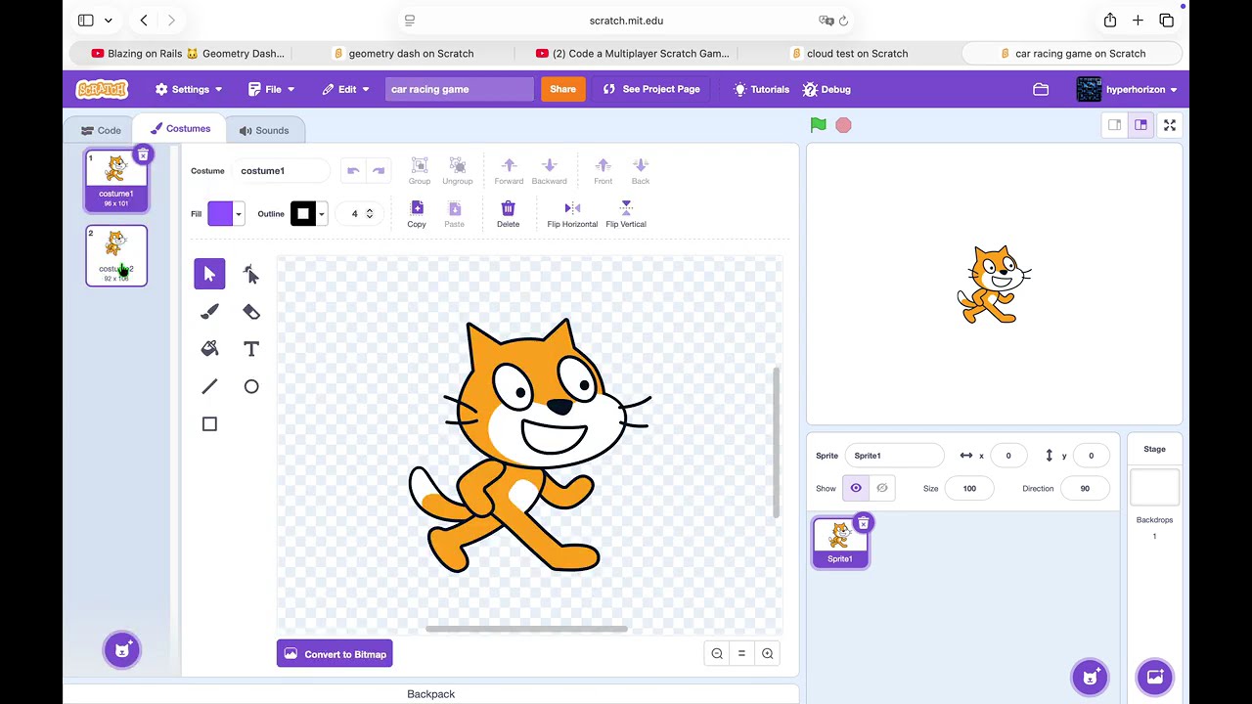Select the Circle tool

[251, 386]
